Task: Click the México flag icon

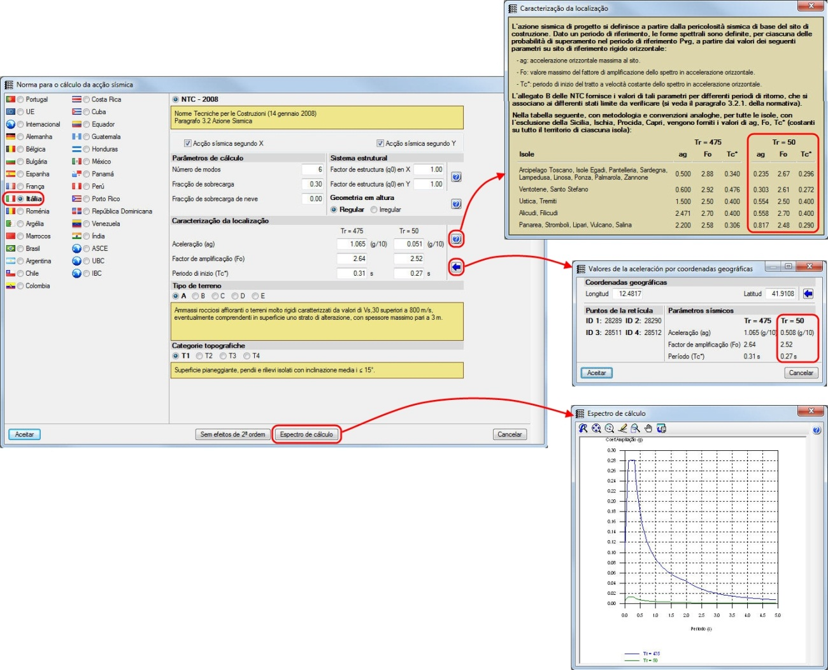Action: point(76,161)
